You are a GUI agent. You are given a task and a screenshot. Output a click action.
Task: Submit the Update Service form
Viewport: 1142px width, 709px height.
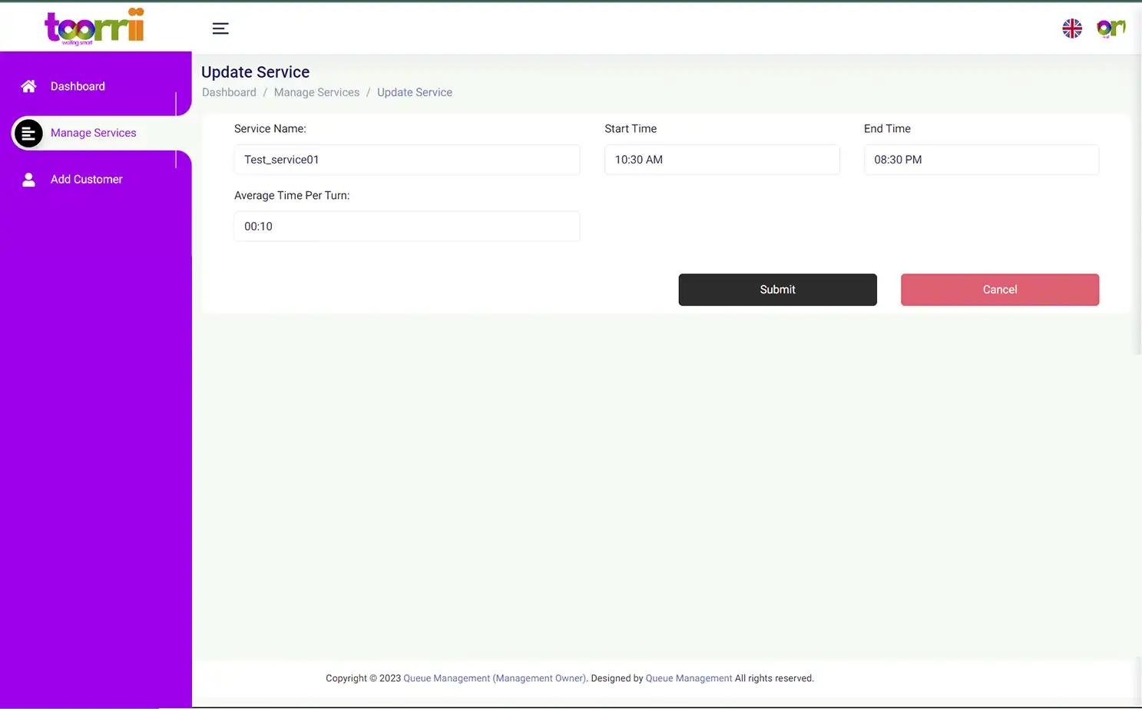tap(777, 290)
